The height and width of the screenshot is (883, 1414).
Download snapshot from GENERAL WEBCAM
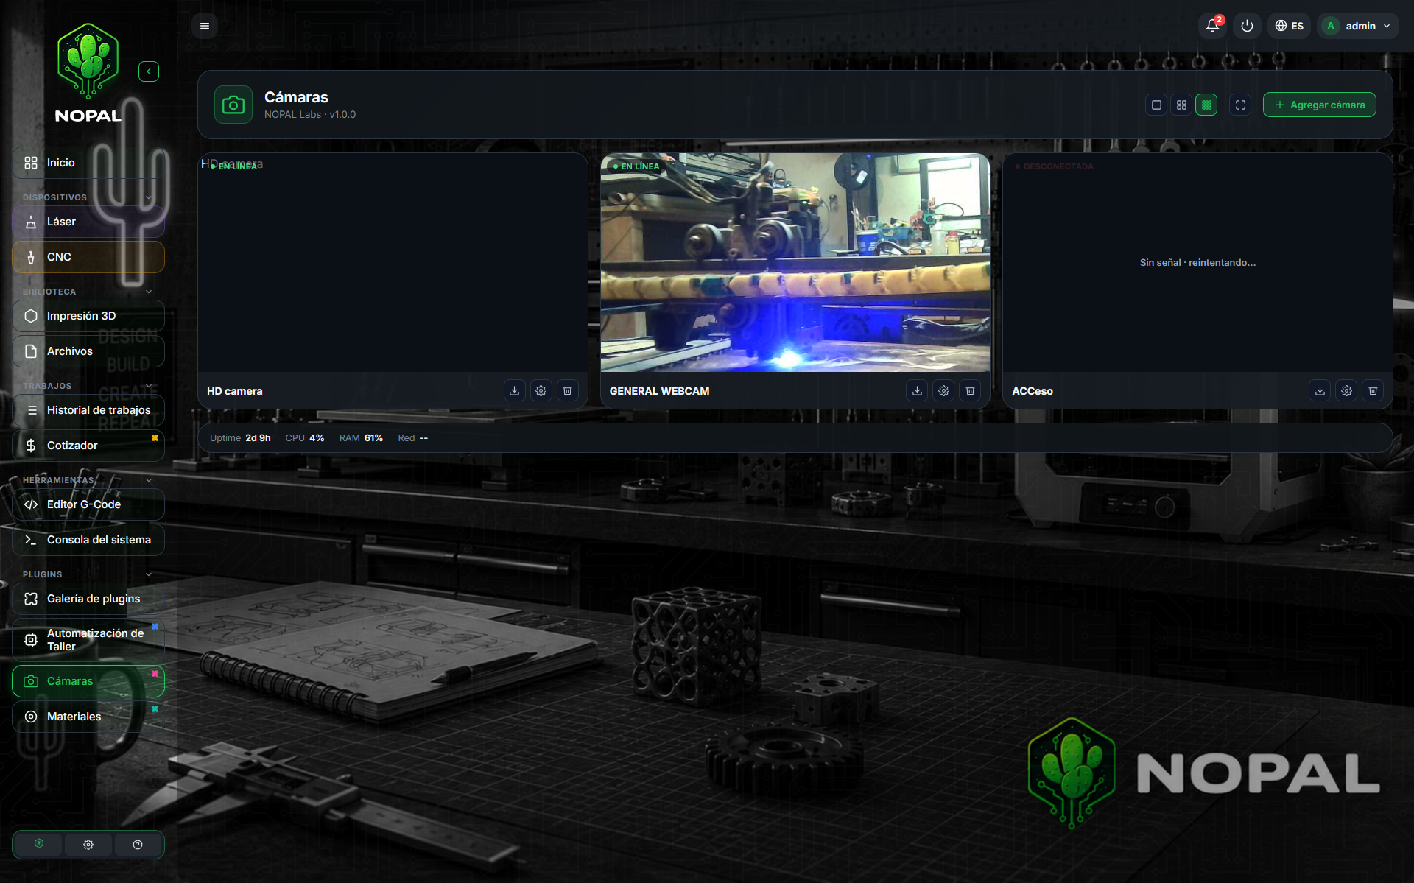point(917,390)
